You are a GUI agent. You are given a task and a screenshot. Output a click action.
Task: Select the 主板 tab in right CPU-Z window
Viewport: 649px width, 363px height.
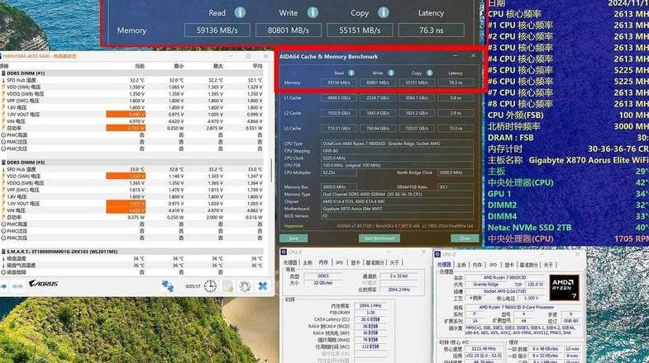coord(461,265)
